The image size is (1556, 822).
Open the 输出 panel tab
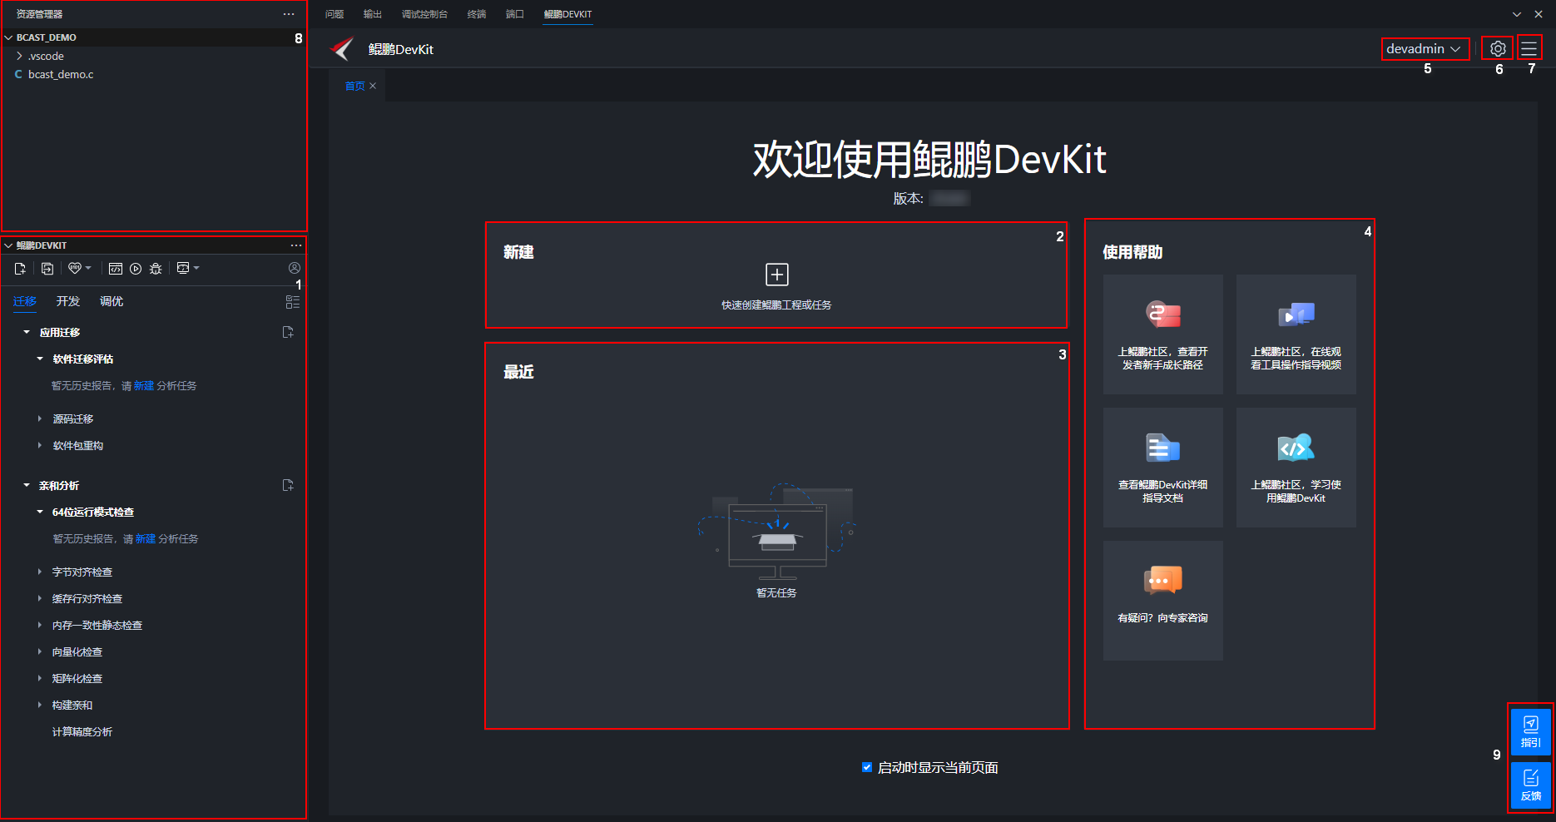click(x=373, y=14)
